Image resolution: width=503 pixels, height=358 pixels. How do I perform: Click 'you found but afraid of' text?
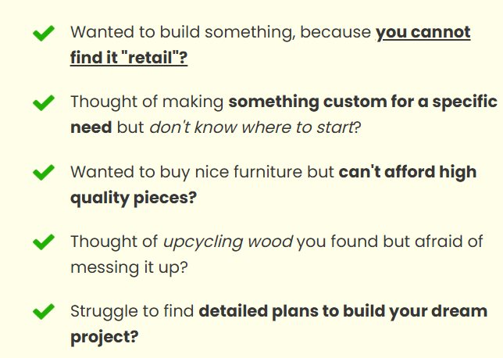[390, 242]
